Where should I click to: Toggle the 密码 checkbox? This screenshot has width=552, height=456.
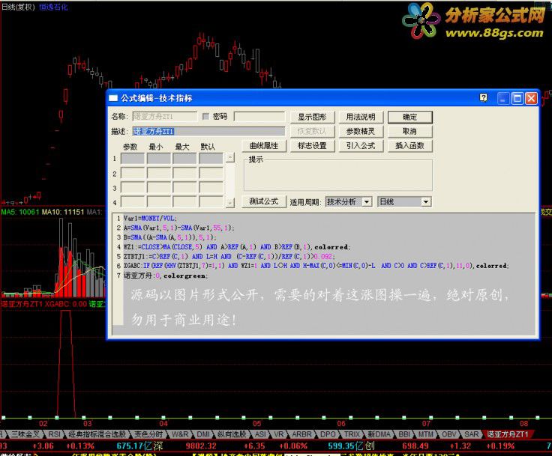click(x=205, y=116)
